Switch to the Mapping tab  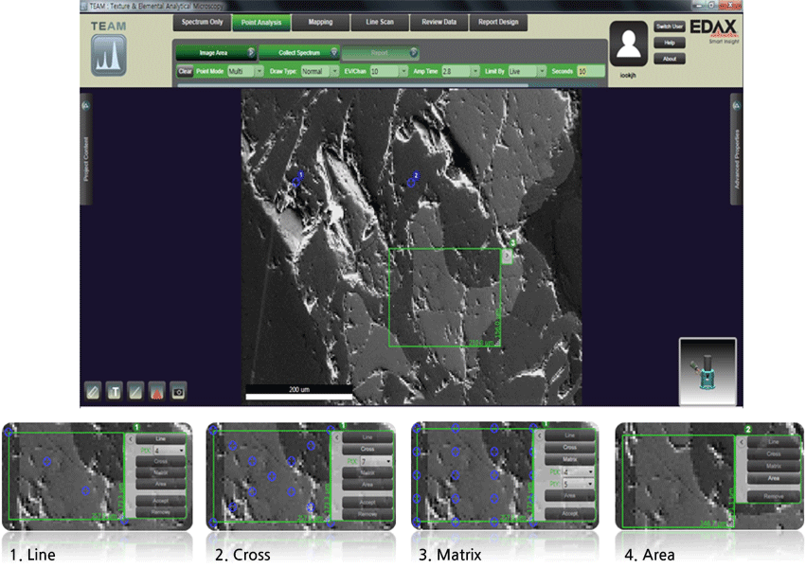[x=320, y=22]
